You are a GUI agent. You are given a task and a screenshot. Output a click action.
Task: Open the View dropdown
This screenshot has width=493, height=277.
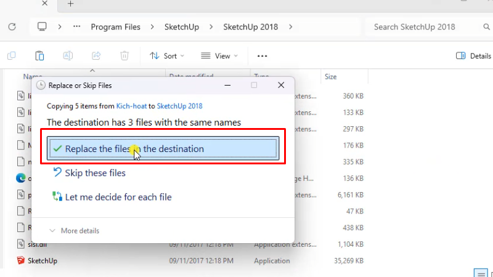(219, 56)
